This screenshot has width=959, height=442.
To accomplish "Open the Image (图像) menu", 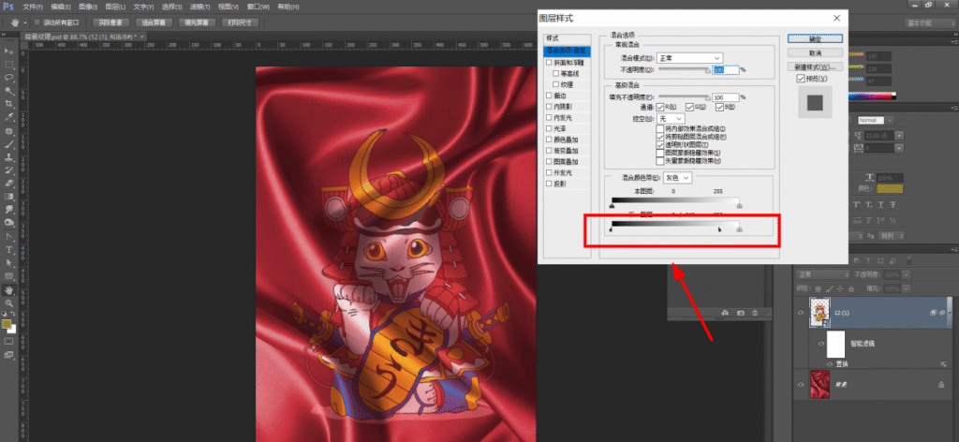I will pos(88,7).
